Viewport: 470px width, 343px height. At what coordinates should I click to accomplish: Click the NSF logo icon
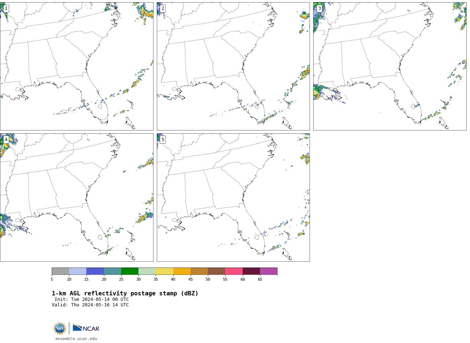click(x=60, y=328)
